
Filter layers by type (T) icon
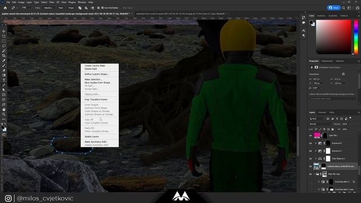click(337, 119)
